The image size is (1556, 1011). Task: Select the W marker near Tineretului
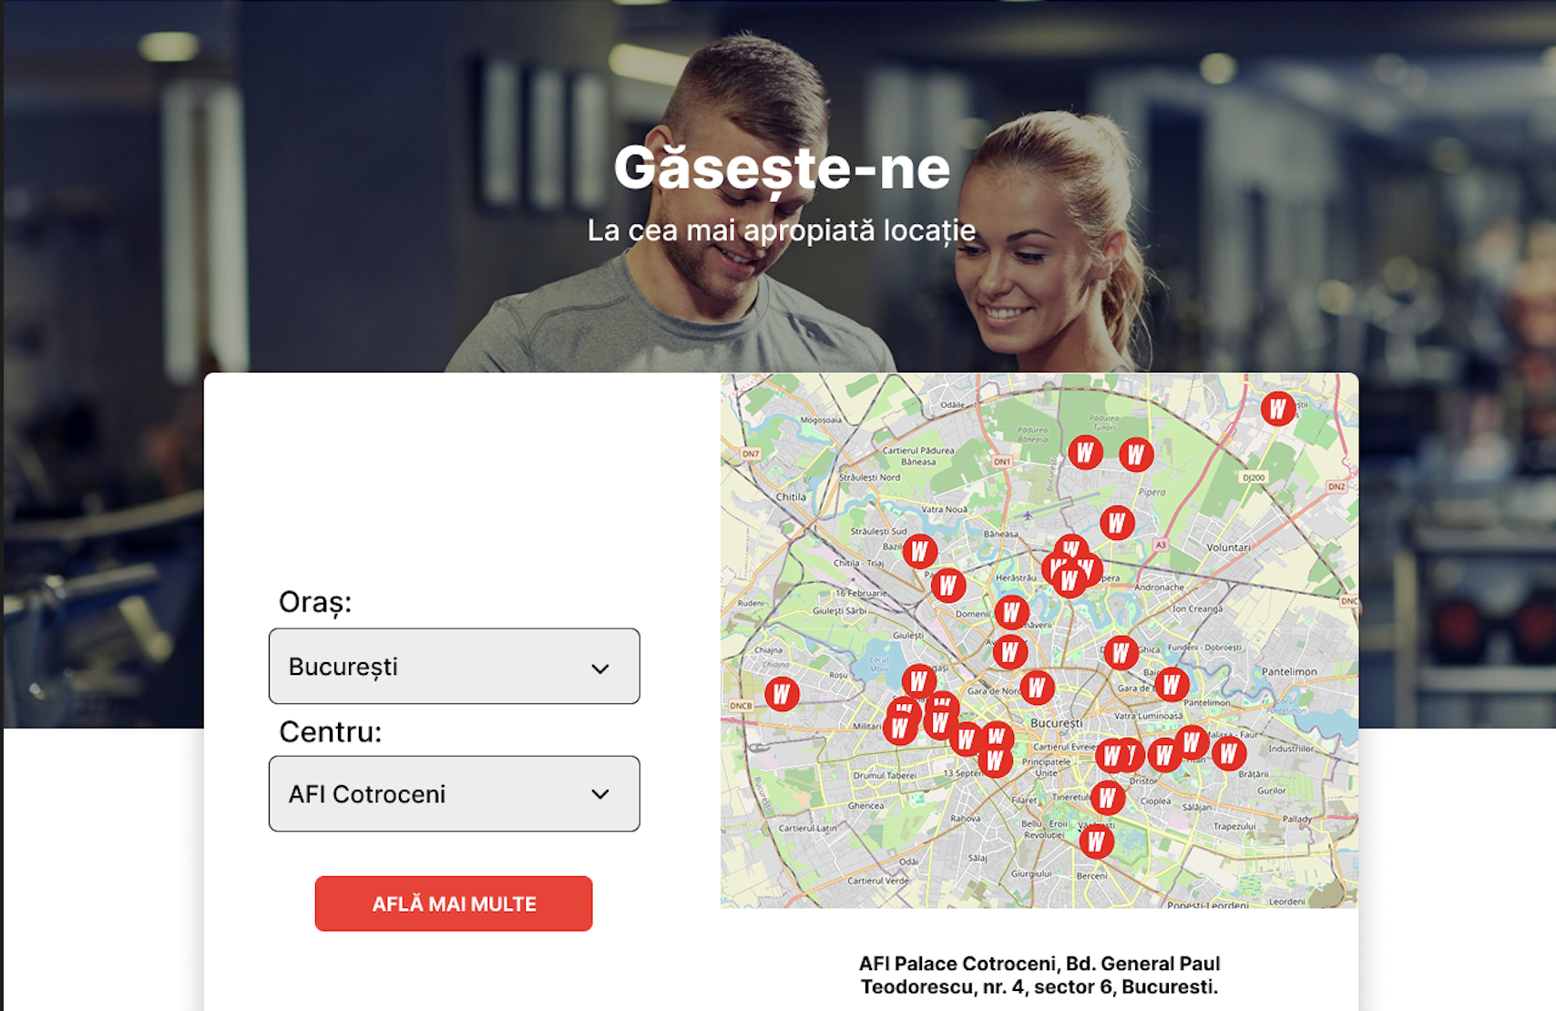pos(1107,799)
